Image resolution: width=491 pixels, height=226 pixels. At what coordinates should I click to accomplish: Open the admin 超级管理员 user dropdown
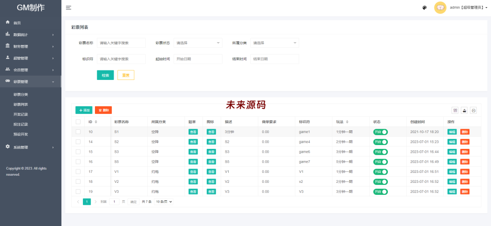[x=468, y=8]
